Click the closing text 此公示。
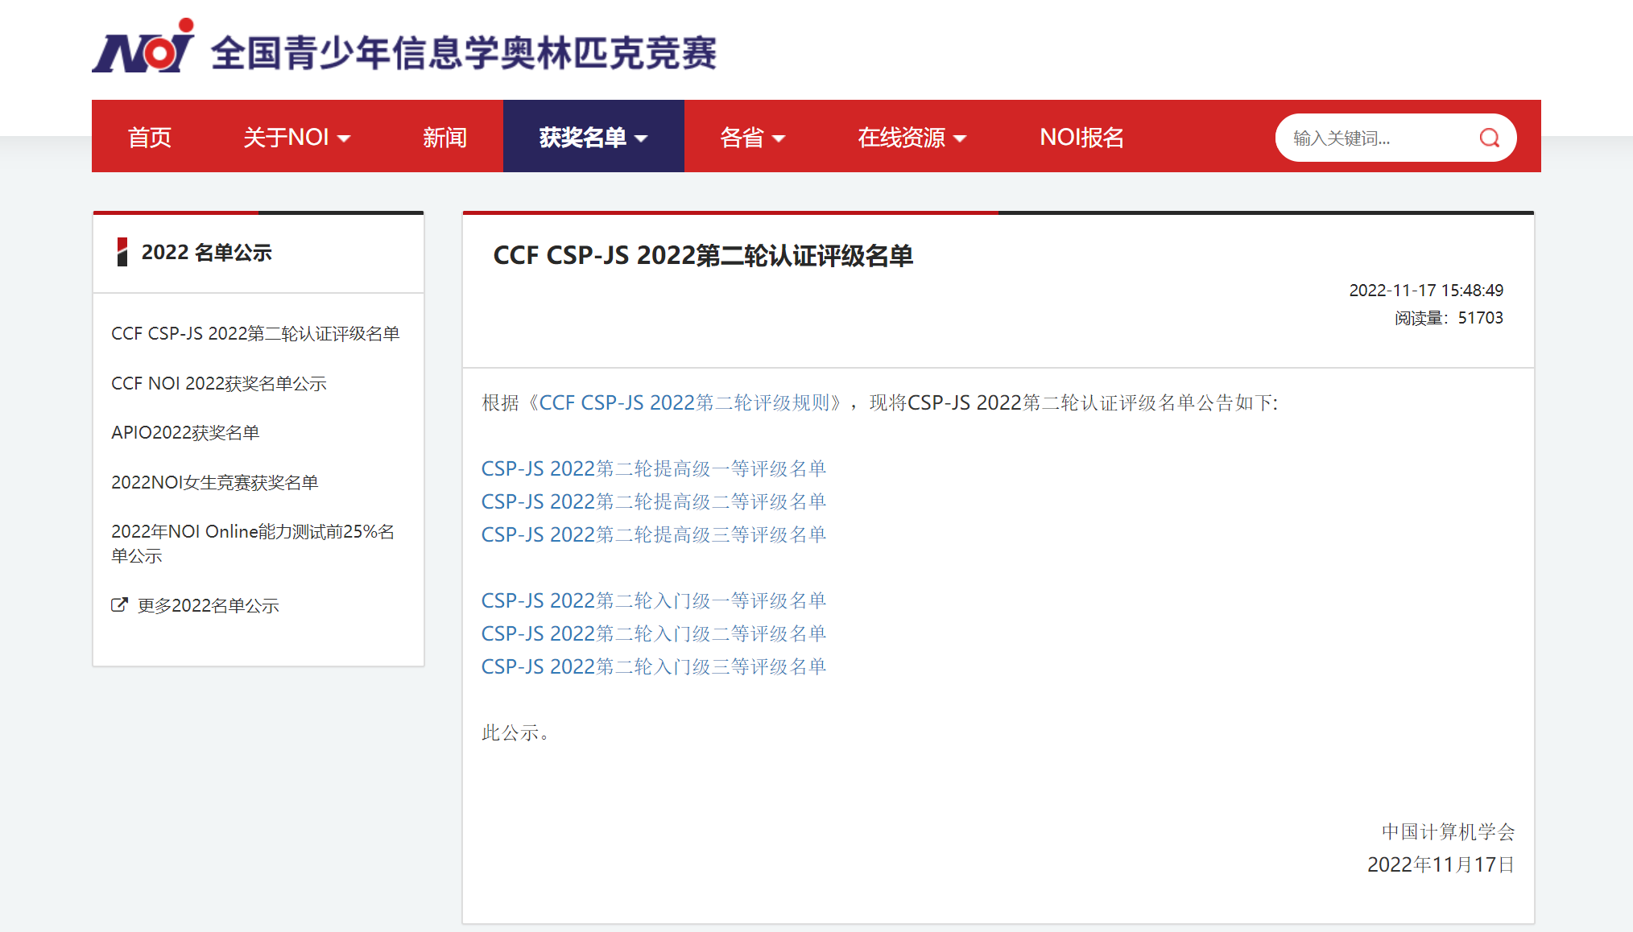Image resolution: width=1633 pixels, height=932 pixels. pos(516,732)
